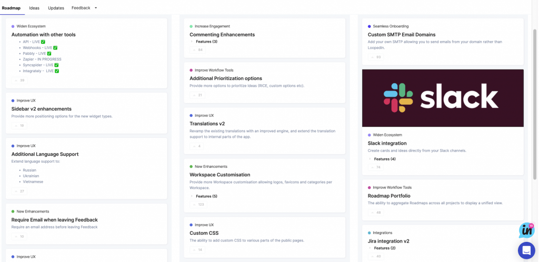Screen dimensions: 539x262
Task: Click the Pabbly - LIVE list item
Action: [x=37, y=54]
